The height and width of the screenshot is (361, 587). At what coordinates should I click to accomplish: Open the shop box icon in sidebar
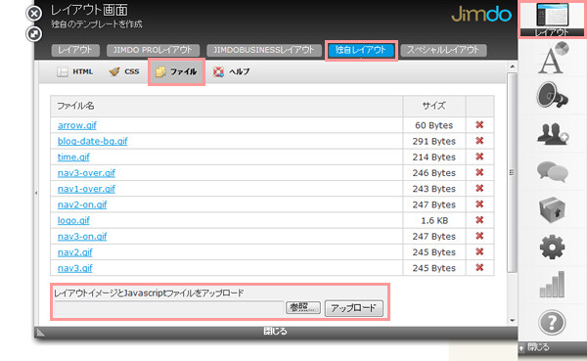point(552,209)
